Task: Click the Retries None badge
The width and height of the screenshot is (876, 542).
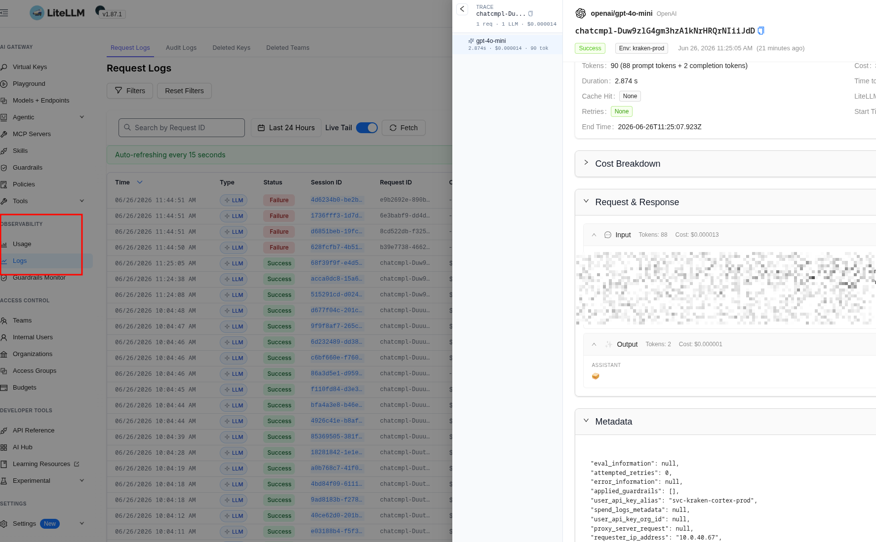Action: [x=621, y=111]
